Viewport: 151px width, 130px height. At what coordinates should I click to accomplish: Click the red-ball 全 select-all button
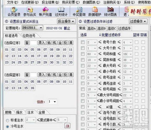[x=60, y=43]
